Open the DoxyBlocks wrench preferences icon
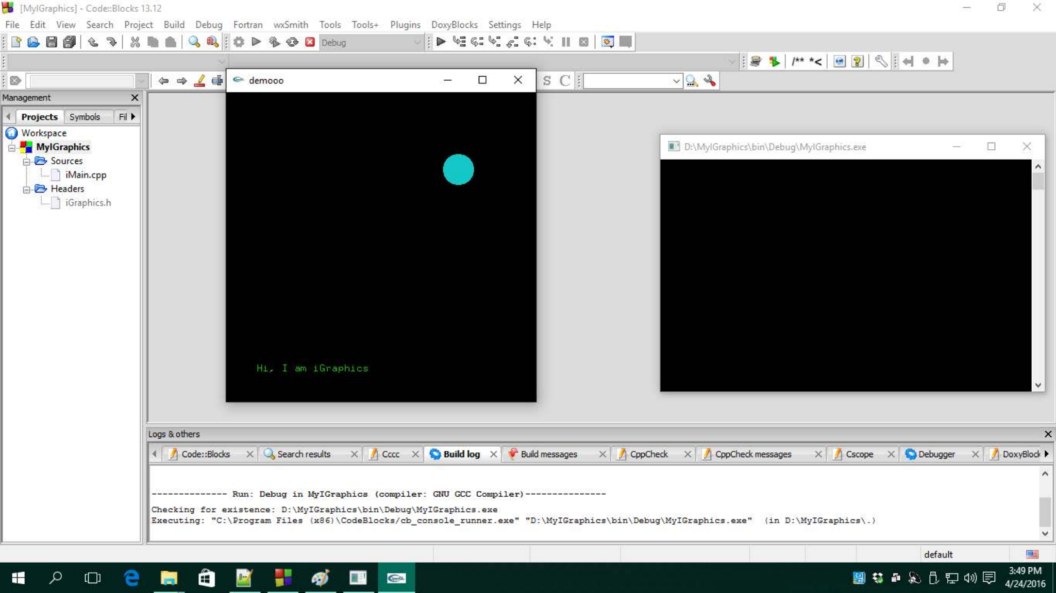The height and width of the screenshot is (593, 1056). pyautogui.click(x=881, y=62)
